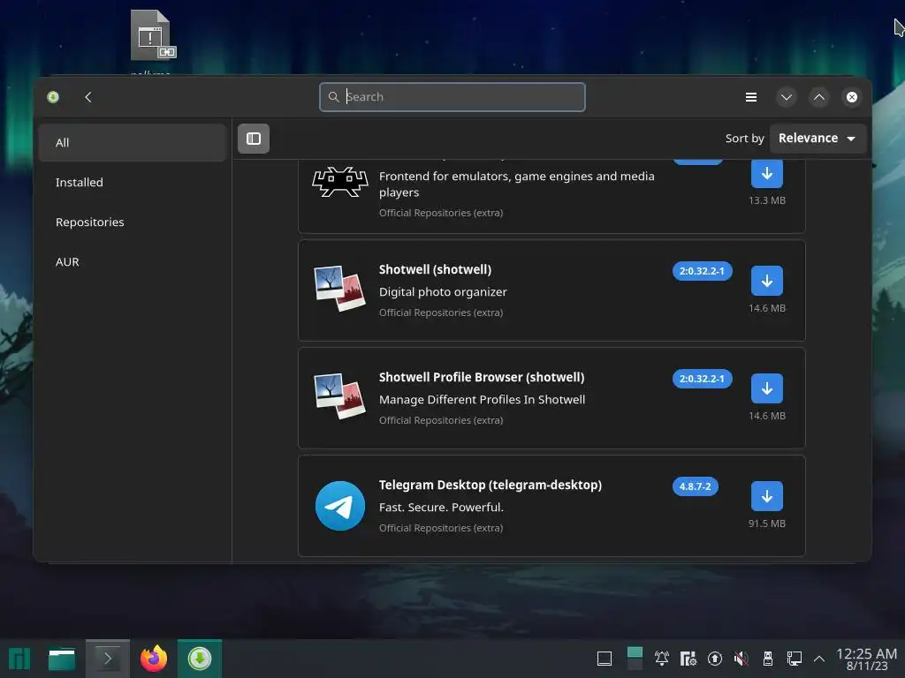
Task: Open the AUR category
Action: 133,261
